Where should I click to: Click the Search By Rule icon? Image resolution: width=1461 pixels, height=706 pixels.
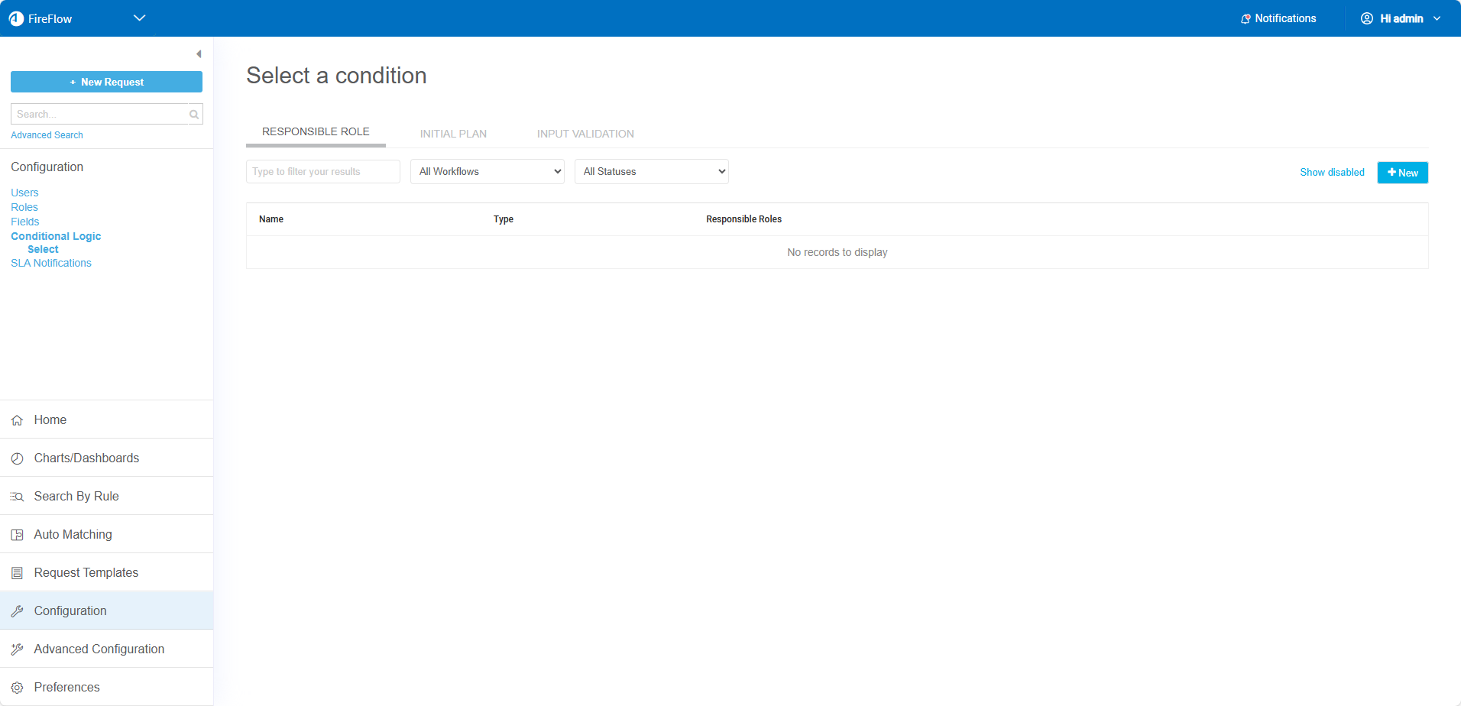click(17, 497)
